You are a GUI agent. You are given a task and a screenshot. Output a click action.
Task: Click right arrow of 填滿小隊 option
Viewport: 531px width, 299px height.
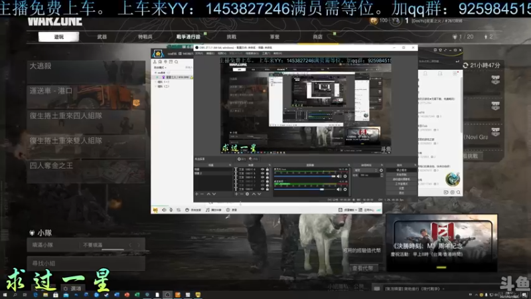139,245
